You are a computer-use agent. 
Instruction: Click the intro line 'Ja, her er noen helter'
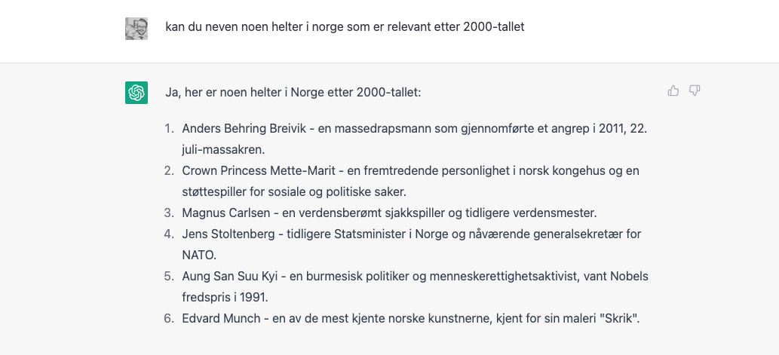pos(293,93)
